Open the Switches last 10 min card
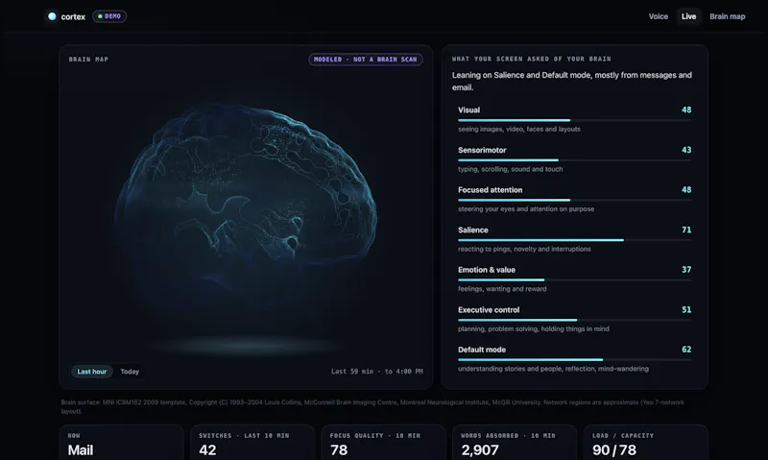 click(x=252, y=443)
